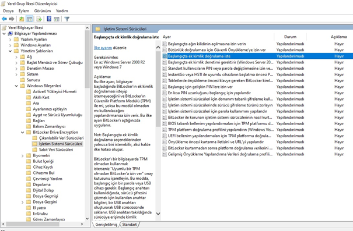Screen dimensions: 353x231
Task: Click tree pane horizontal scroll left arrow
Action: (x=3, y=224)
